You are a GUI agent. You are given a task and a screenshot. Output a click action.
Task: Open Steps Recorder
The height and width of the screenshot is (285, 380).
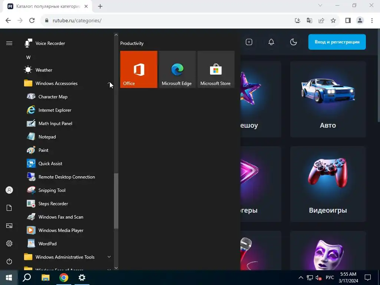coord(68,204)
